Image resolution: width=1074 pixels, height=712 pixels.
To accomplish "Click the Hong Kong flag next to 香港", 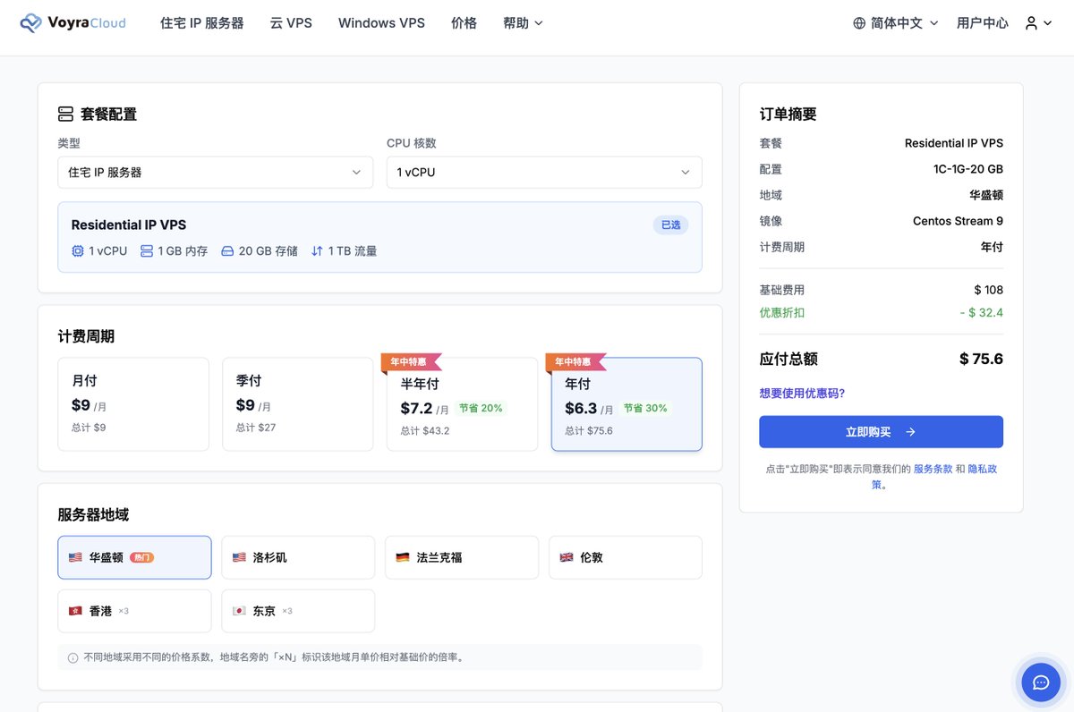I will click(75, 611).
